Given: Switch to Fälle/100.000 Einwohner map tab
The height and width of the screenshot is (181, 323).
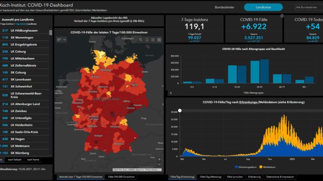Looking at the screenshot, I should (x=121, y=177).
